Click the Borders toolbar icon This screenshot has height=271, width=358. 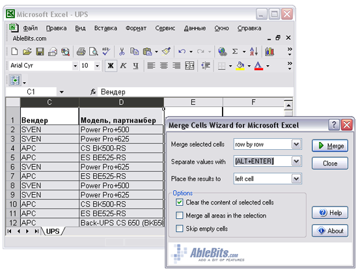click(x=221, y=66)
